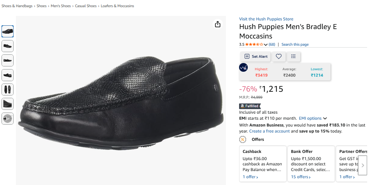Click the Set Alert button
The image size is (369, 185).
[256, 56]
